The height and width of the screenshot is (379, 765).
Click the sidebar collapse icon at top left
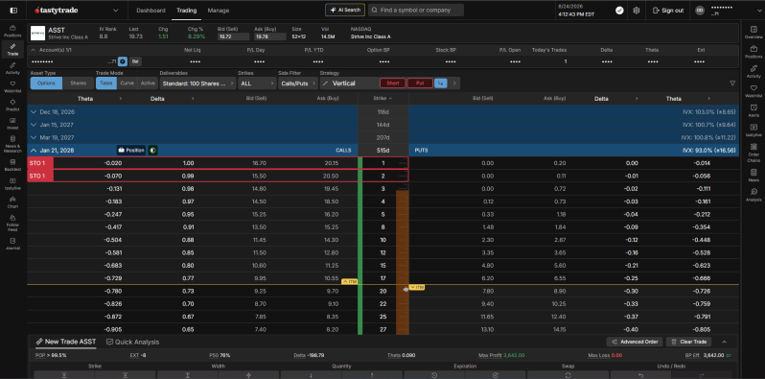coord(12,11)
